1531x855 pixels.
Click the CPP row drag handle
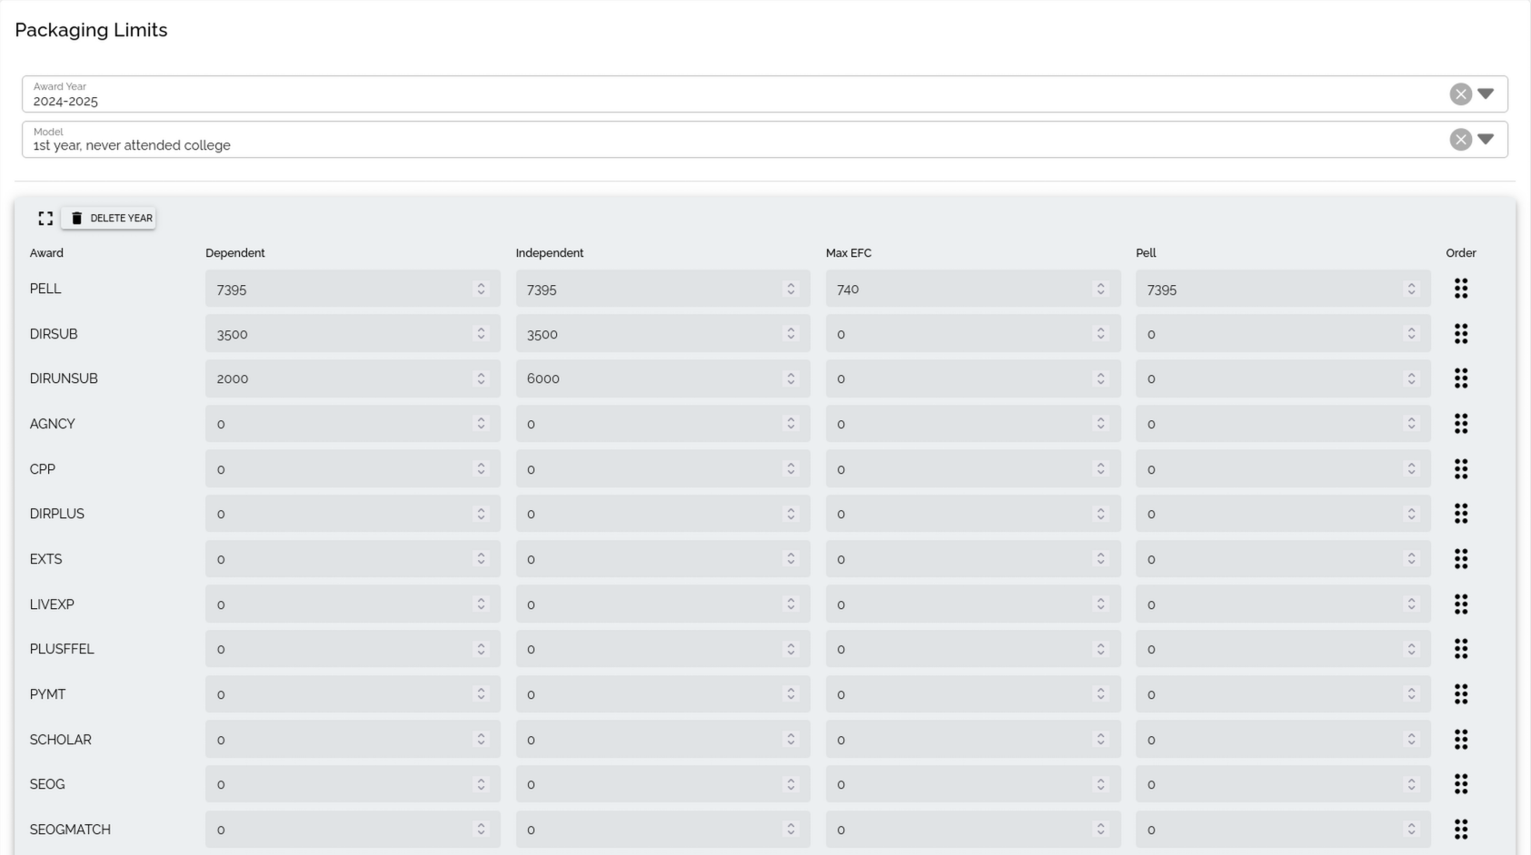[1460, 469]
